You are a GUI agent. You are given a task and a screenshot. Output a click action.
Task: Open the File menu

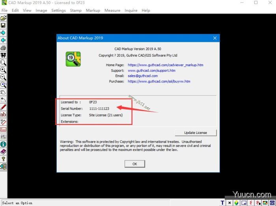click(x=5, y=10)
